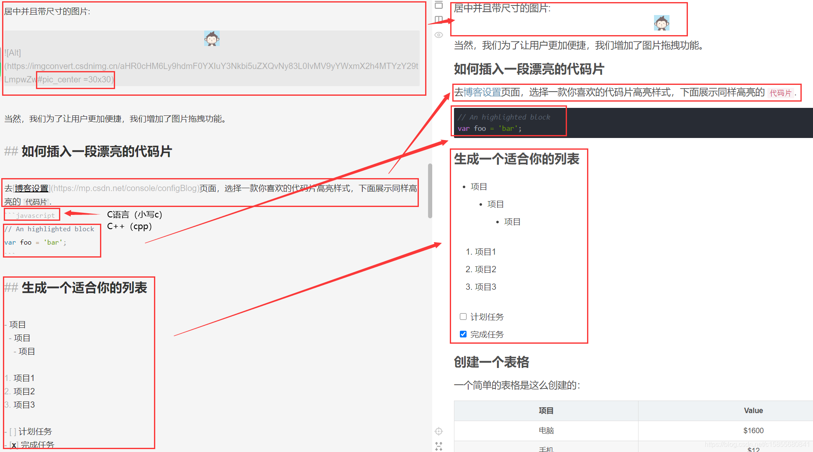
Task: Click the vertical expand arrows icon
Action: point(439,446)
